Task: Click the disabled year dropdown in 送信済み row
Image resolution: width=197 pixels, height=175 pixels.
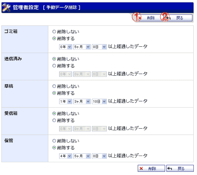Action: click(x=65, y=74)
